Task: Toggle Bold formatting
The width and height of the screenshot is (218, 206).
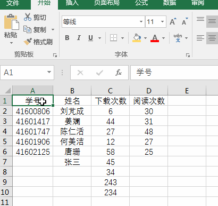Action: (x=67, y=38)
